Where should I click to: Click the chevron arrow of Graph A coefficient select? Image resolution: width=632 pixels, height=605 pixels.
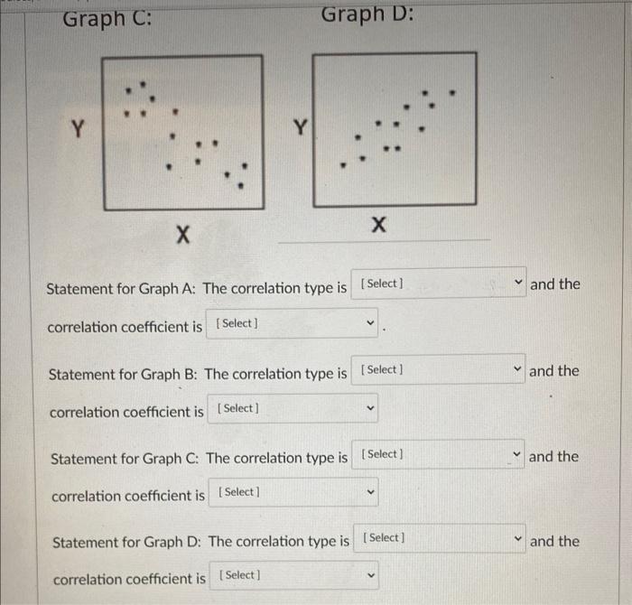coord(370,323)
